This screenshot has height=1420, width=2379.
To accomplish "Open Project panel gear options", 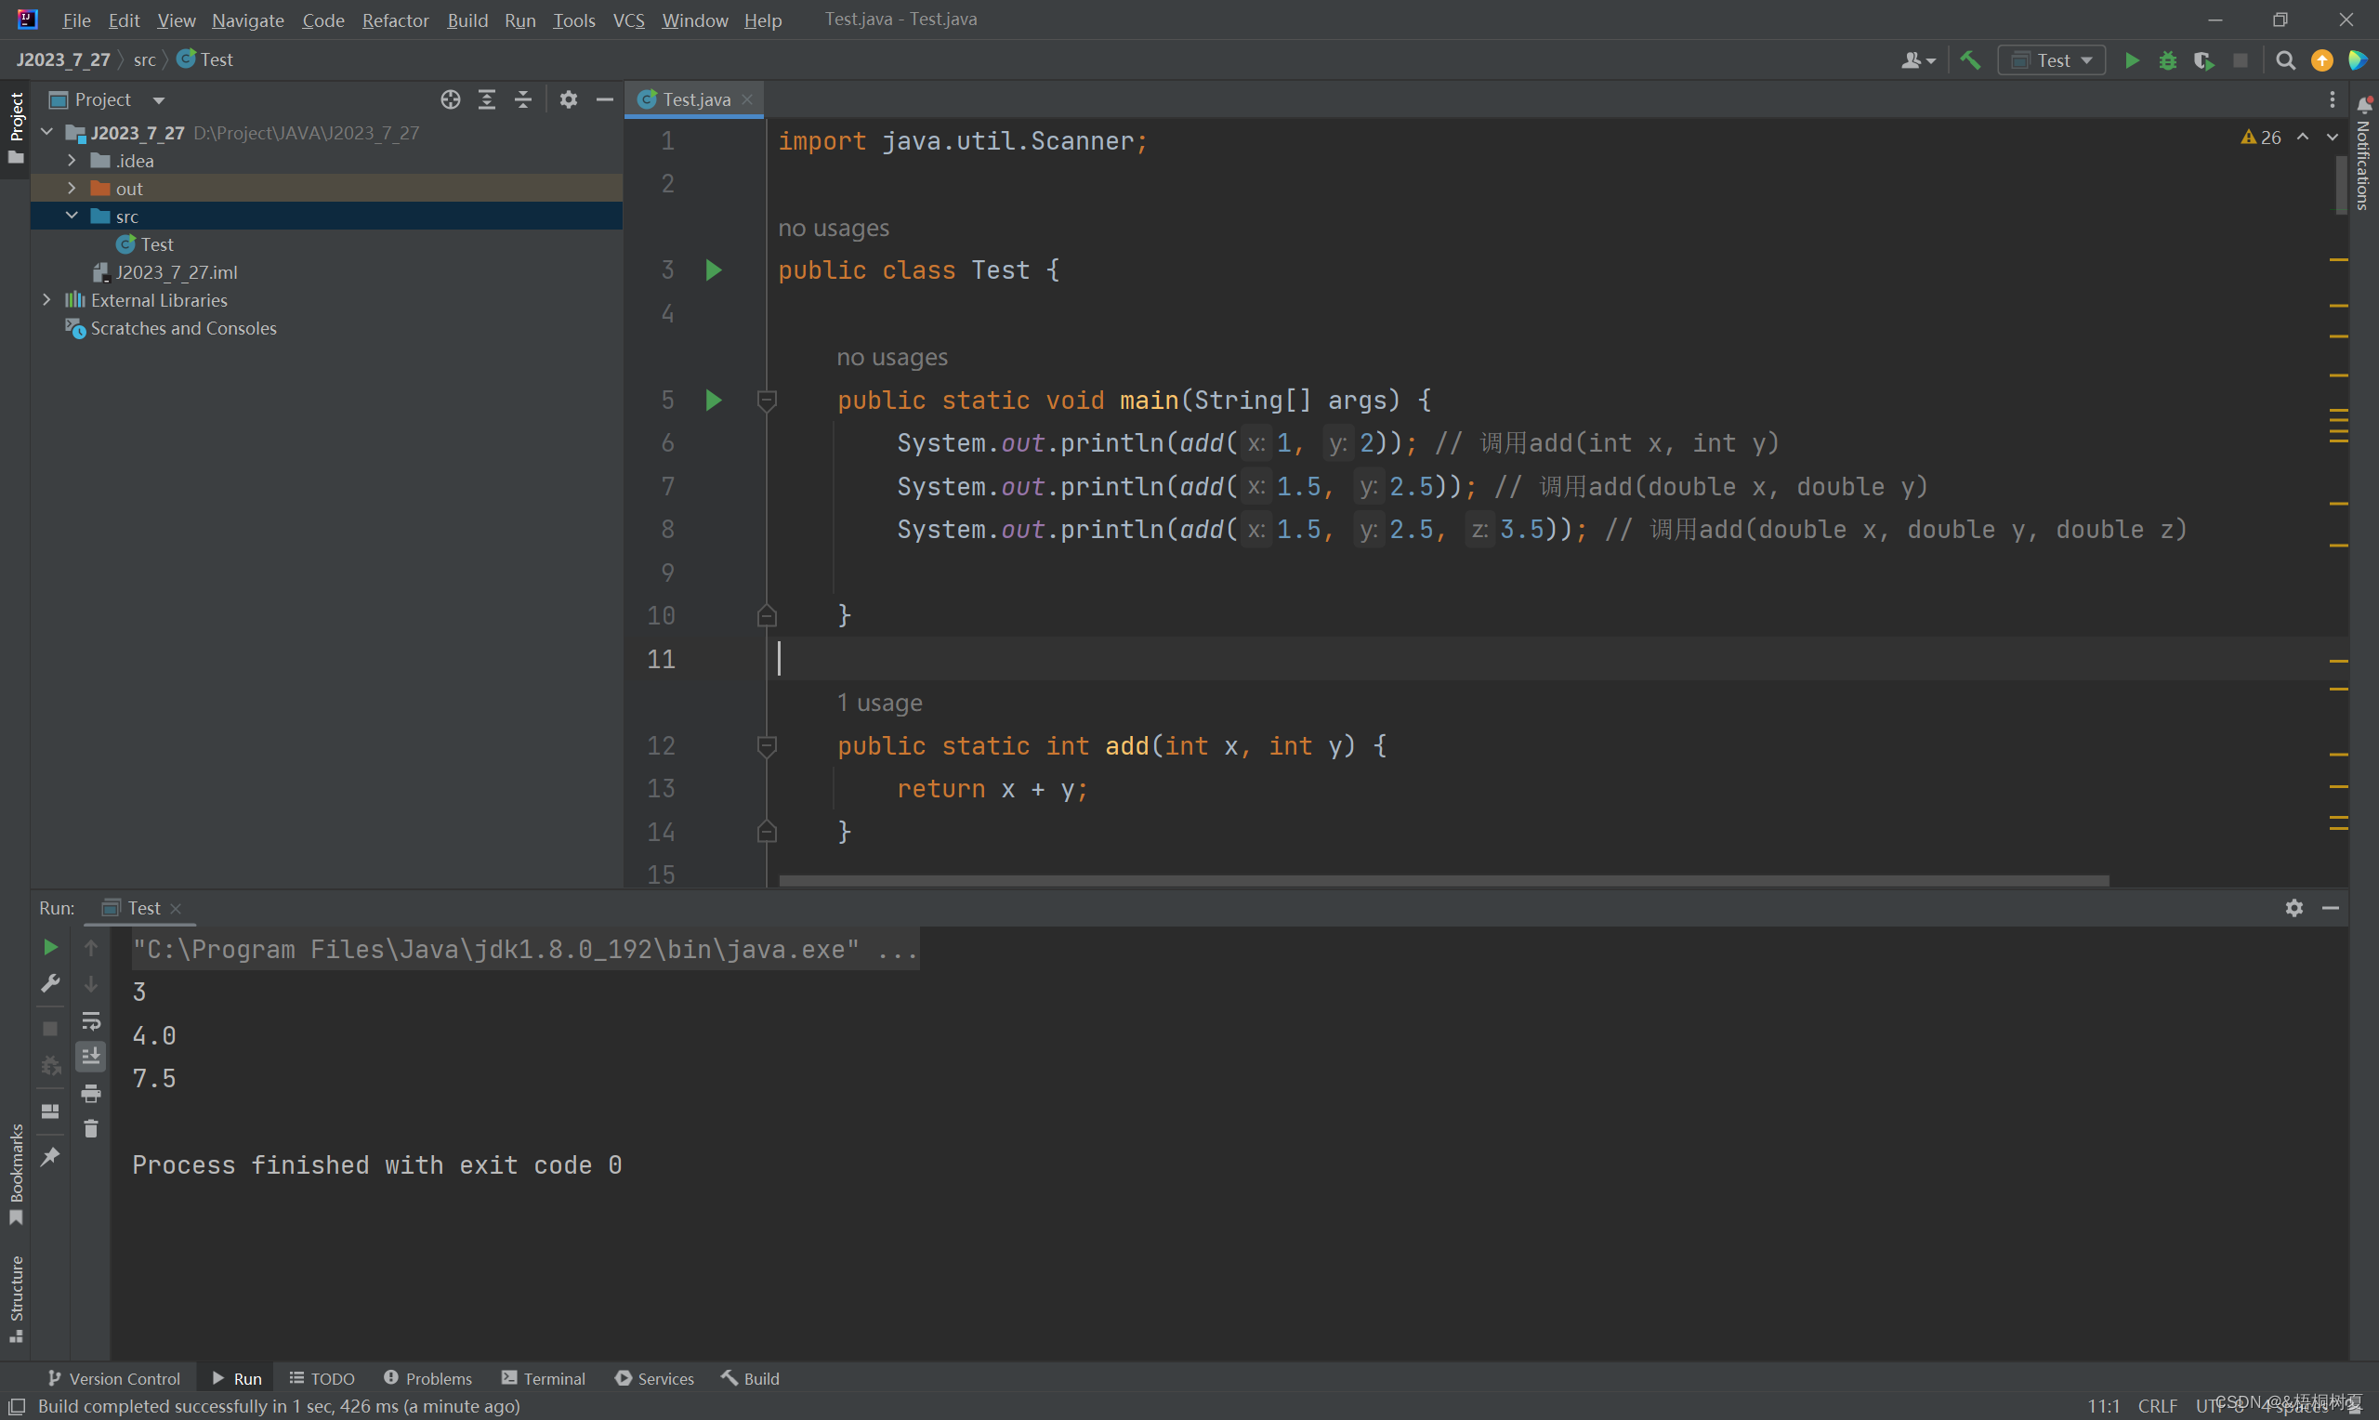I will point(569,99).
